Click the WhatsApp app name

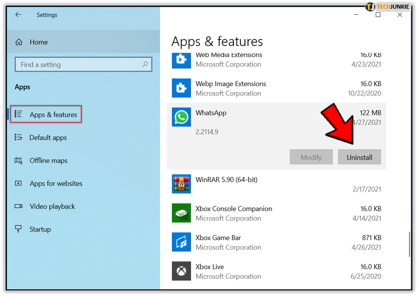coord(211,113)
